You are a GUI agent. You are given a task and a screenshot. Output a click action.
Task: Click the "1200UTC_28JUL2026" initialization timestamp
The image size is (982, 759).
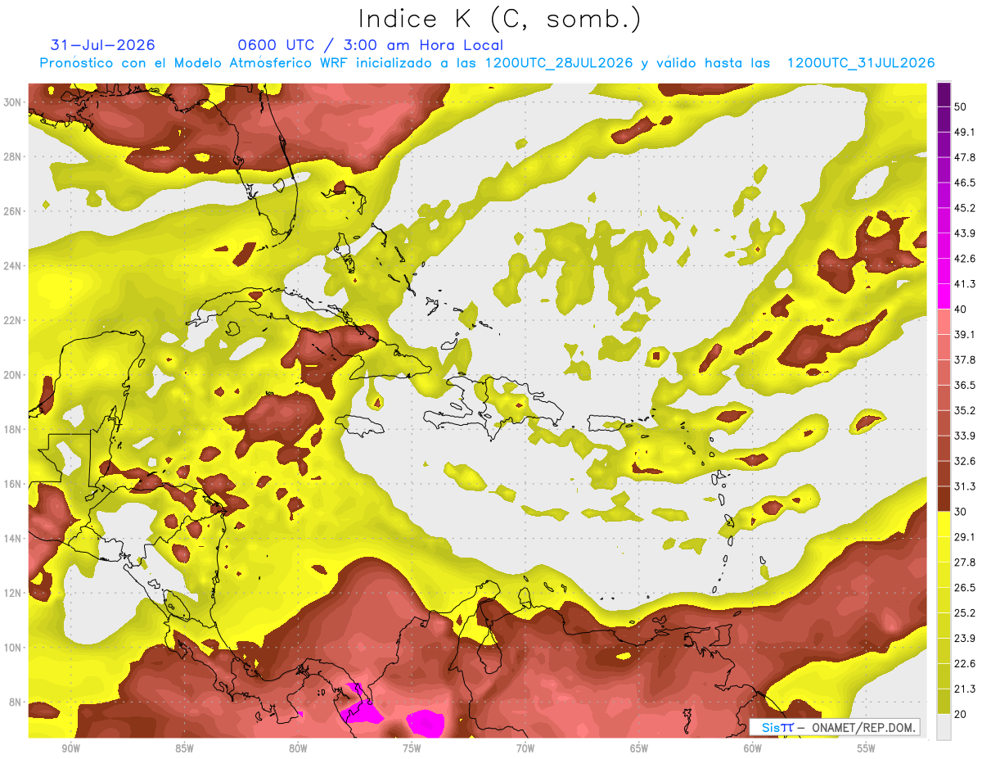click(561, 63)
